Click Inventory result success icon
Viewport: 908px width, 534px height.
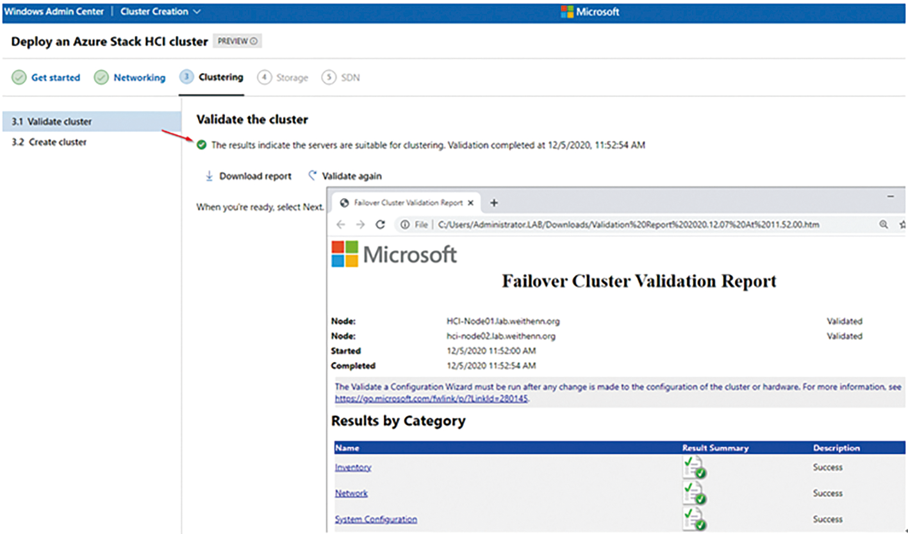point(695,467)
